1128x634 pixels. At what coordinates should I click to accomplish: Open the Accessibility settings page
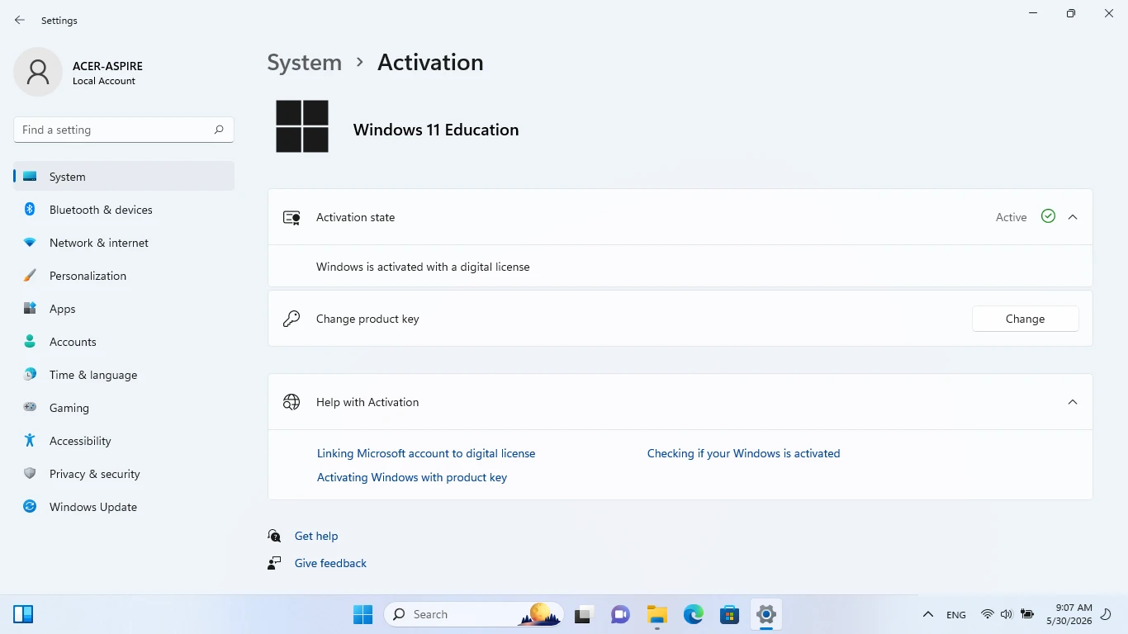pyautogui.click(x=124, y=441)
